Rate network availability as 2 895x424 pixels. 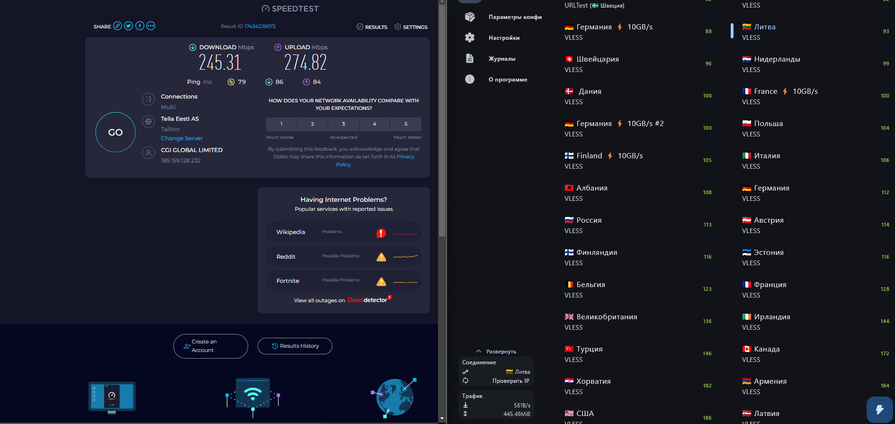click(x=313, y=124)
